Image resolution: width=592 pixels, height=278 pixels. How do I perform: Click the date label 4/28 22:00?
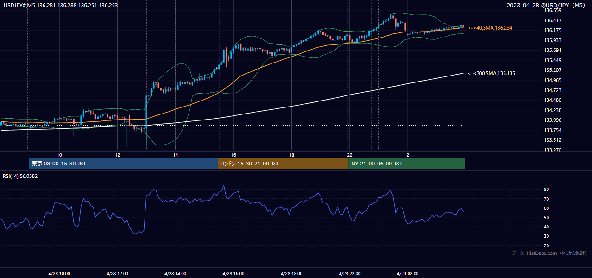tap(349, 273)
